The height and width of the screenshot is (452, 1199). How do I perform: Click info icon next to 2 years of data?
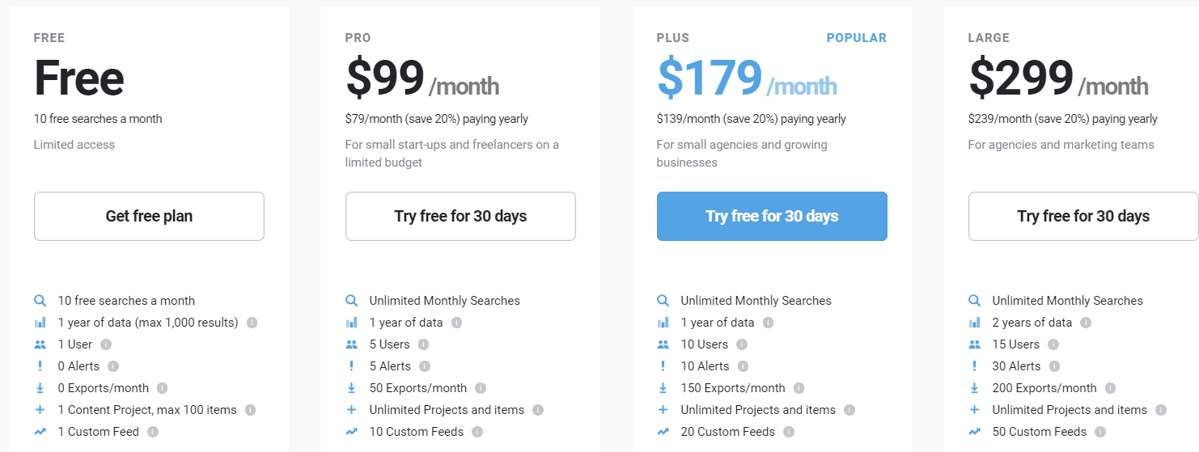(1086, 323)
